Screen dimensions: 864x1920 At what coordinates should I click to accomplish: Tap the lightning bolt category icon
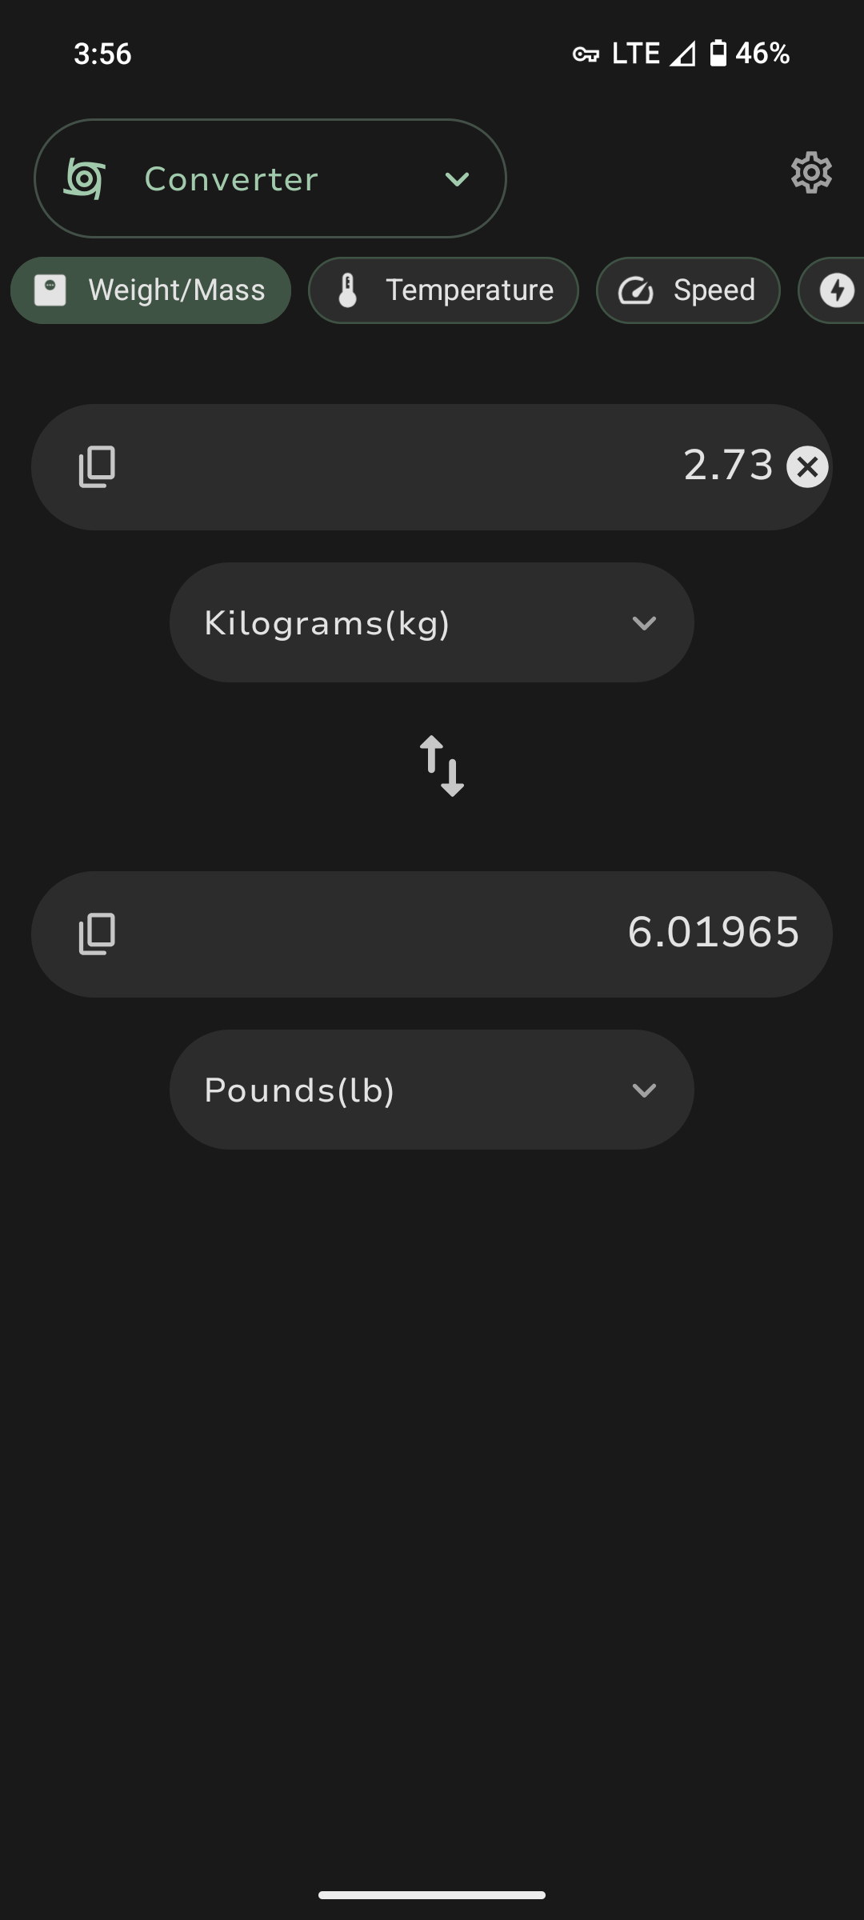pyautogui.click(x=837, y=290)
